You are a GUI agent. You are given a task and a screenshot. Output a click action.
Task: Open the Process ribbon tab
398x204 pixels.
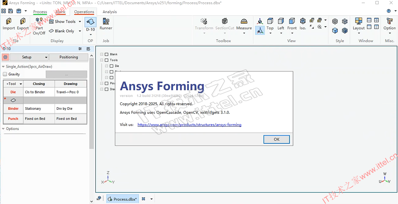pyautogui.click(x=40, y=12)
